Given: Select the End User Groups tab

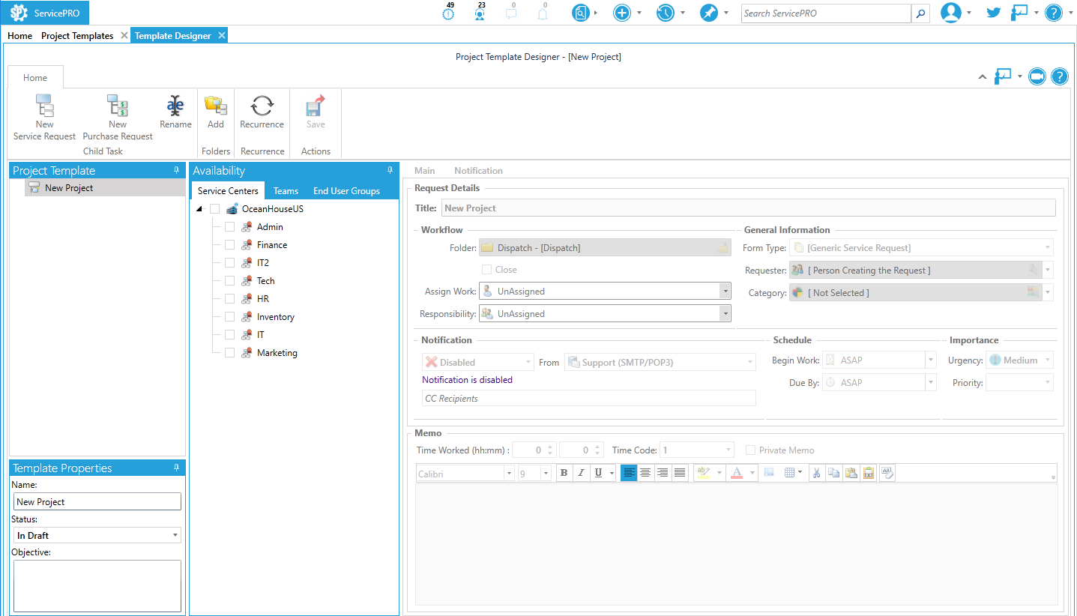Looking at the screenshot, I should 346,191.
